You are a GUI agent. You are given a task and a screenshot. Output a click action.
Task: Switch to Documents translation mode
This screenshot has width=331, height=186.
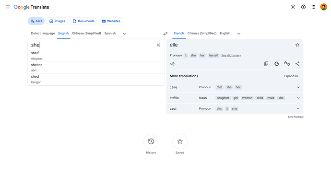tap(83, 21)
